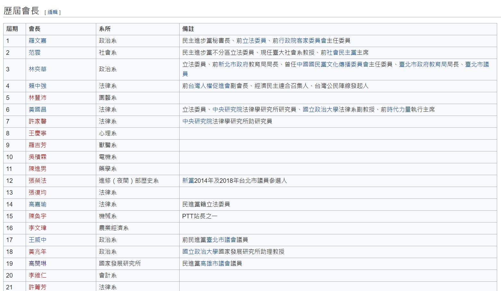Select the 進修（夜間）部歷史系 cell
The width and height of the screenshot is (501, 291).
(x=138, y=181)
